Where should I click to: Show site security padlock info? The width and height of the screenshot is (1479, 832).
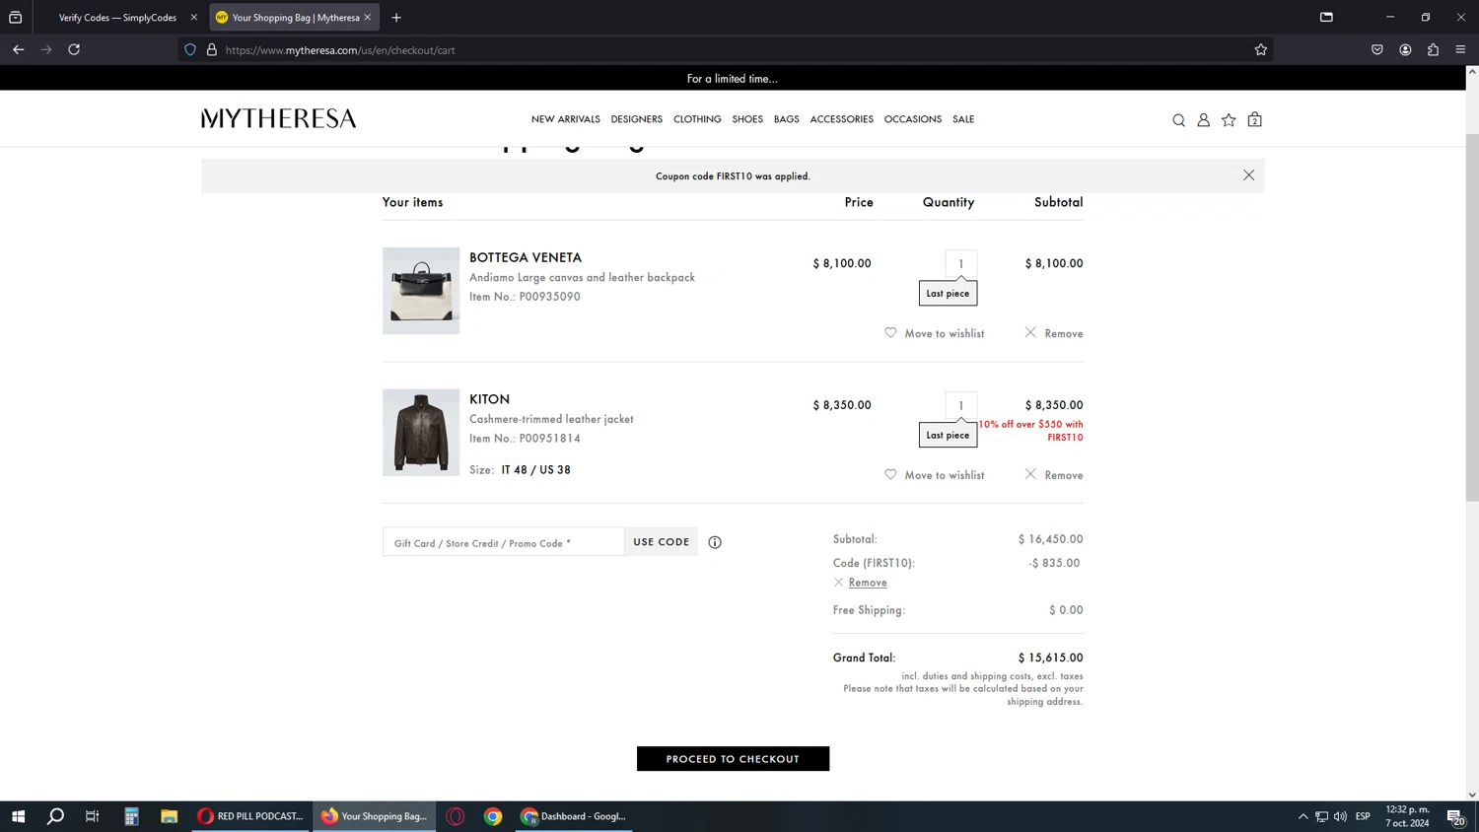[x=212, y=50]
